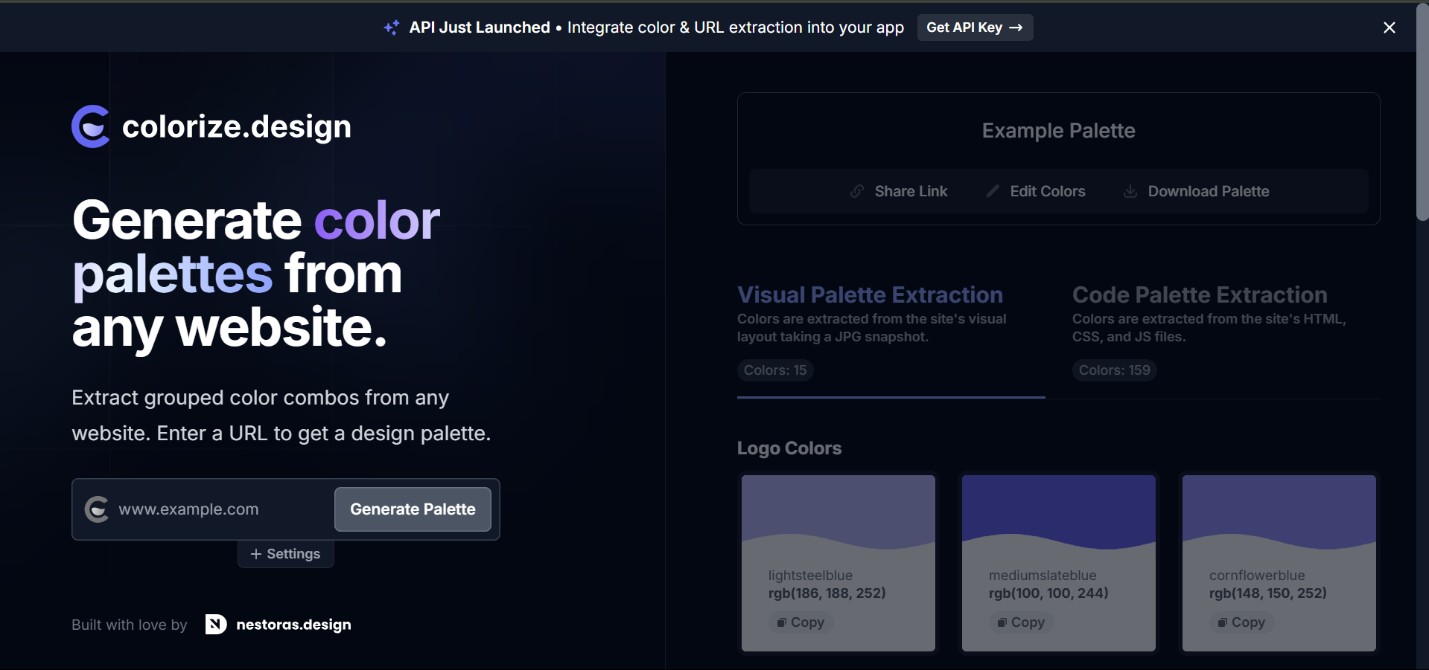This screenshot has height=670, width=1429.
Task: Click the sparkle icon in the API banner
Action: (392, 28)
